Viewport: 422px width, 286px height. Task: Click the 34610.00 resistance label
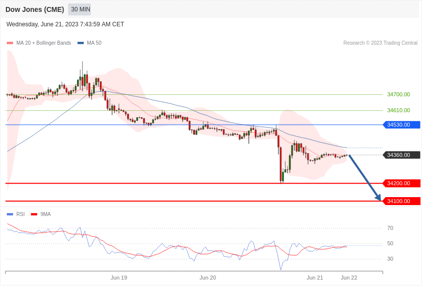click(398, 110)
